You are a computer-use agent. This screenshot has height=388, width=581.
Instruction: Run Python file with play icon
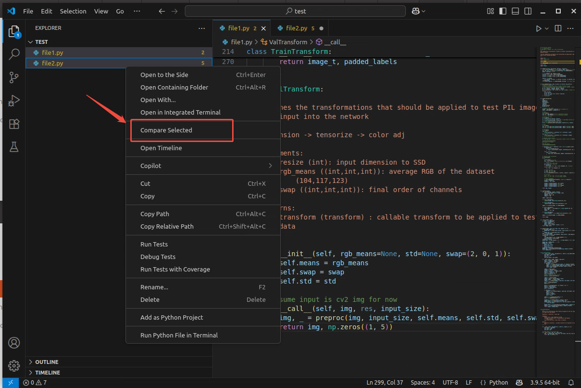click(x=539, y=28)
